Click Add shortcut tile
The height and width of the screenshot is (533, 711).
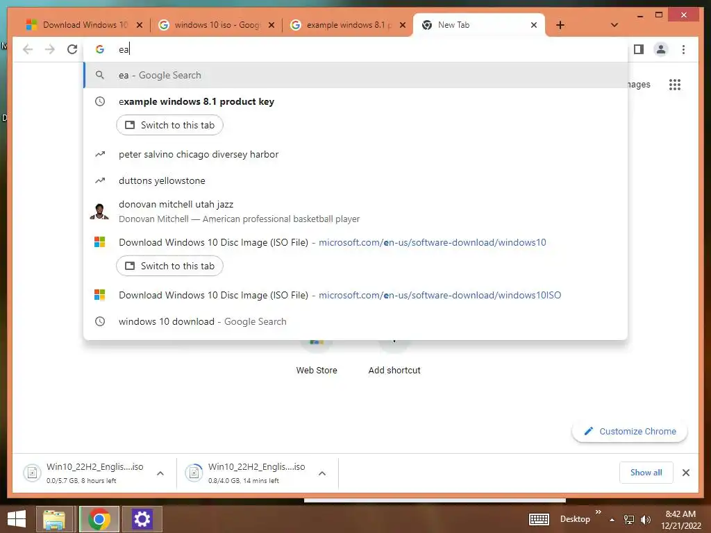(x=394, y=357)
